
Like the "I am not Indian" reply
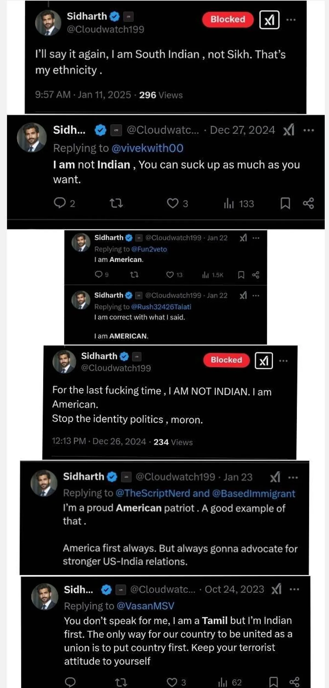click(x=173, y=203)
